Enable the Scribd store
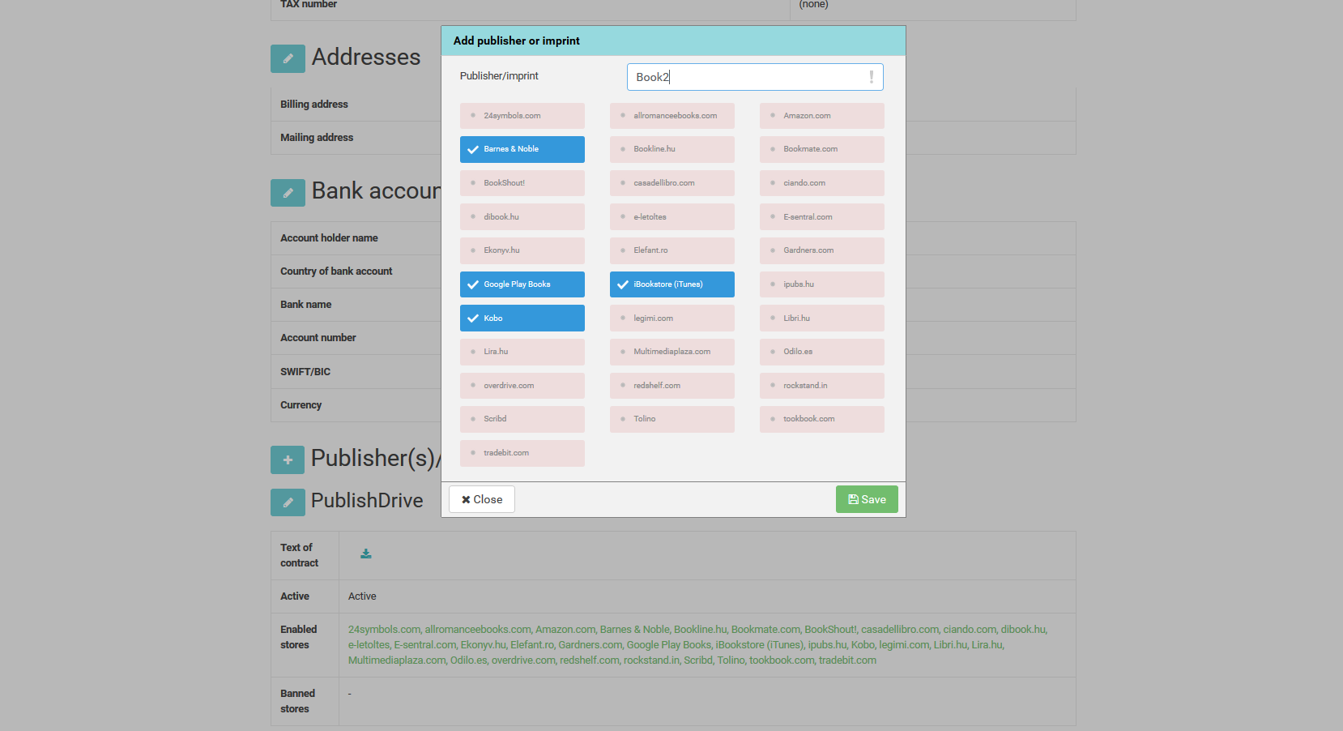Image resolution: width=1343 pixels, height=731 pixels. [522, 419]
